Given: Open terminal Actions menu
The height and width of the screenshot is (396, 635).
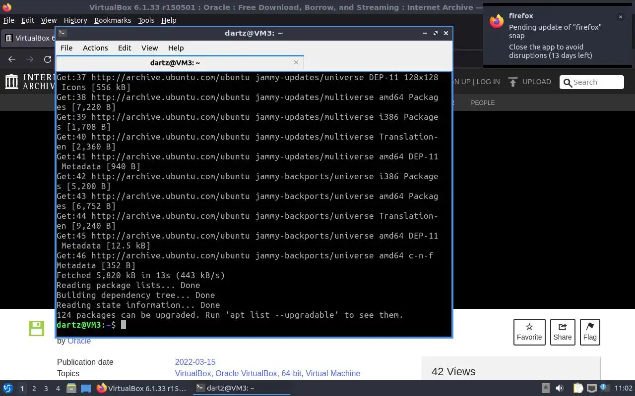Looking at the screenshot, I should pos(95,48).
